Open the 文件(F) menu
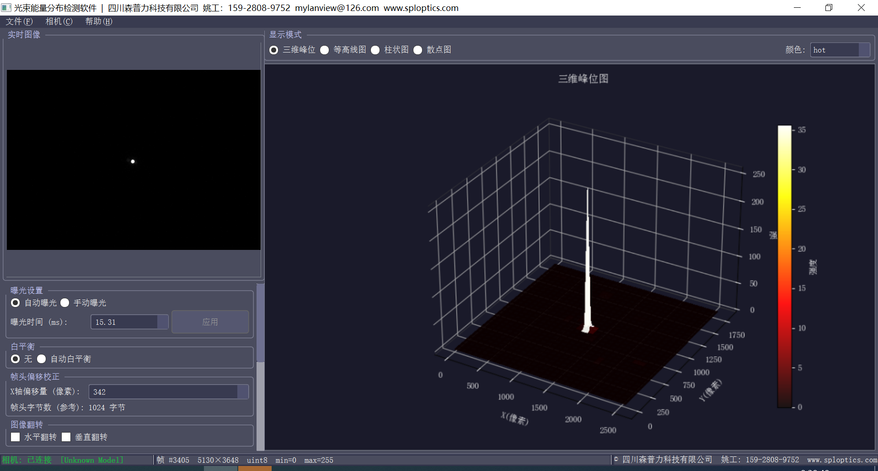 [x=19, y=21]
